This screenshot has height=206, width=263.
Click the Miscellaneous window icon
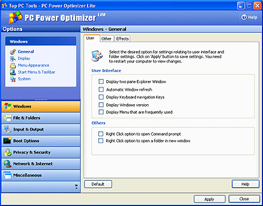click(x=7, y=175)
